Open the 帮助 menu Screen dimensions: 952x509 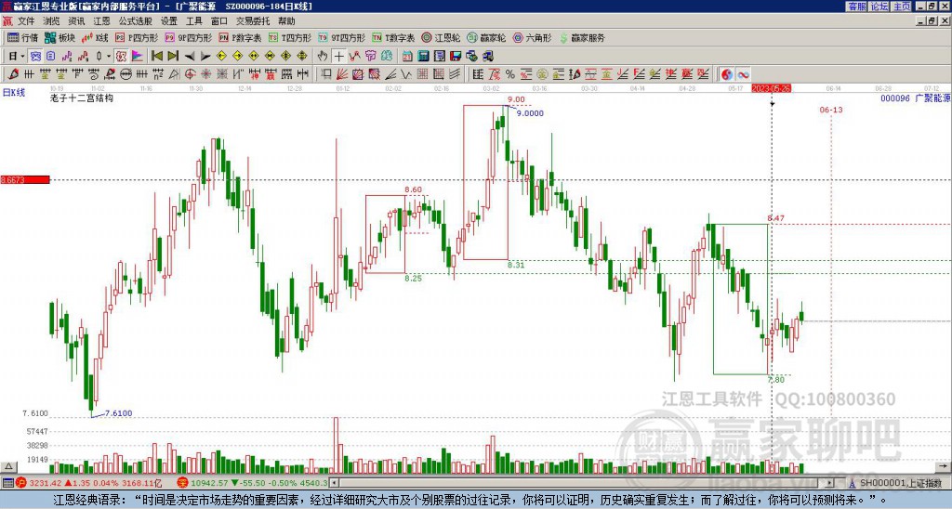286,21
